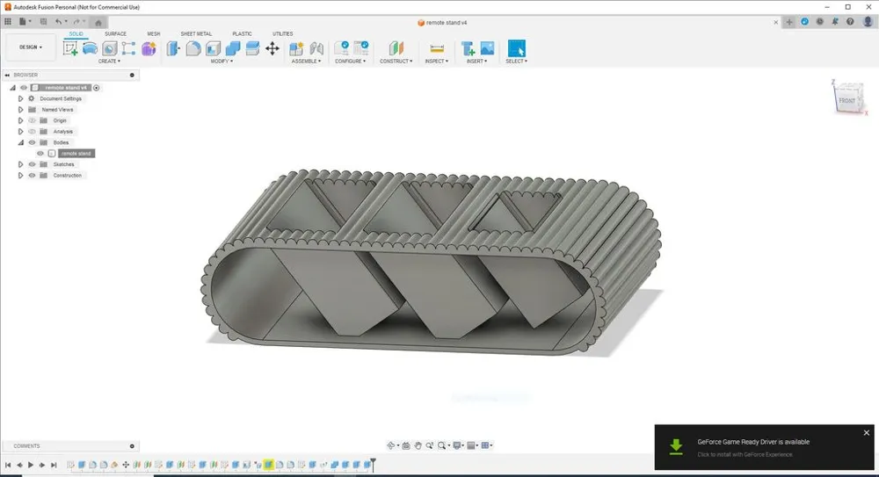Click the Home icon in top toolbar

(98, 21)
